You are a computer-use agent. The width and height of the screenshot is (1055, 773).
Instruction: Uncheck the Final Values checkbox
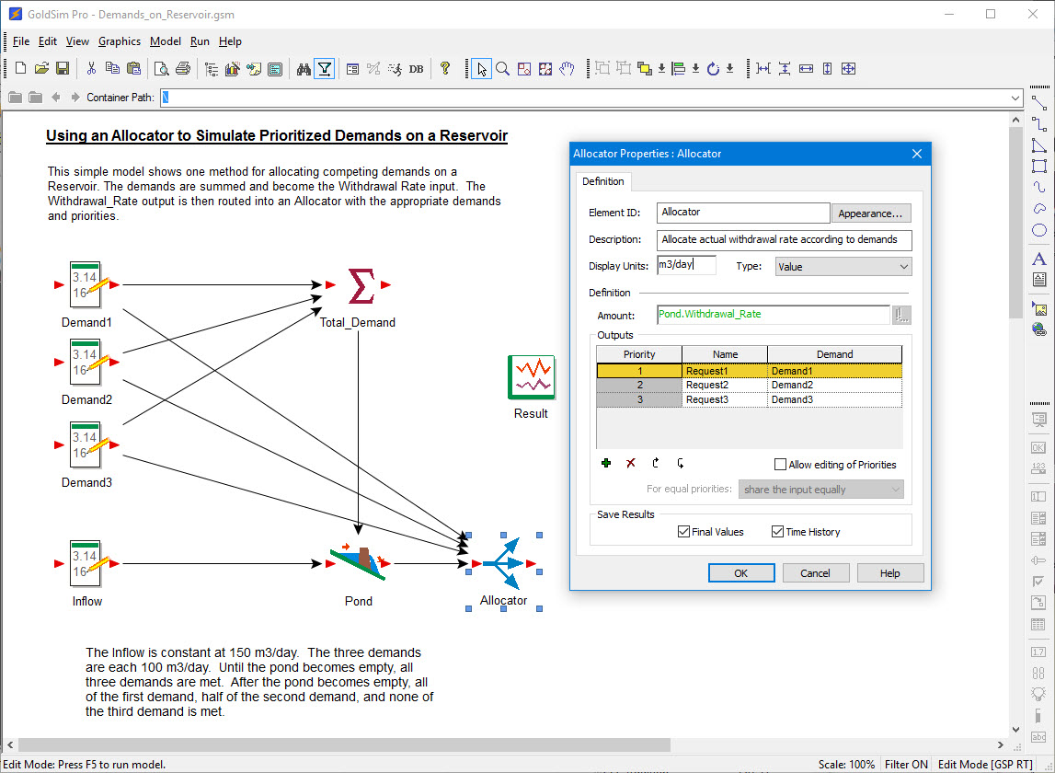(x=683, y=531)
